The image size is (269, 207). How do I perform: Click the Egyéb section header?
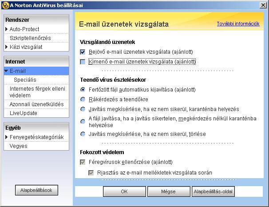(13, 127)
